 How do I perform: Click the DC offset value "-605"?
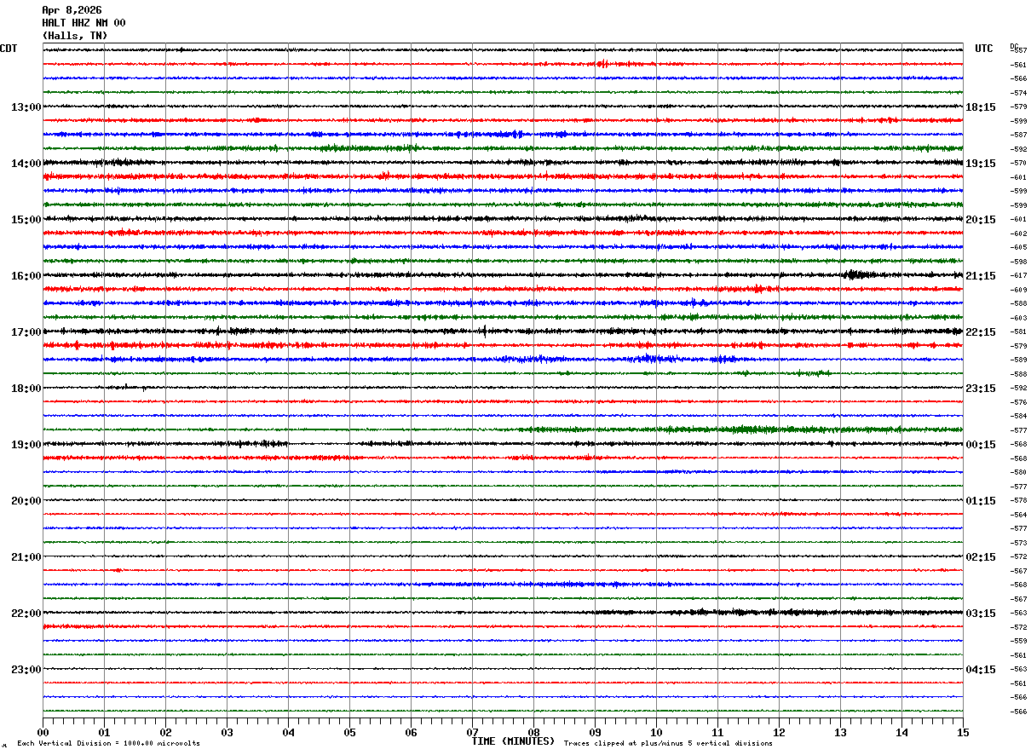[1018, 248]
